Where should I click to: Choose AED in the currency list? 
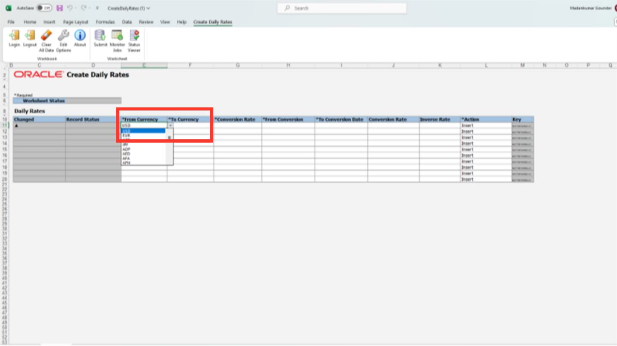point(143,153)
